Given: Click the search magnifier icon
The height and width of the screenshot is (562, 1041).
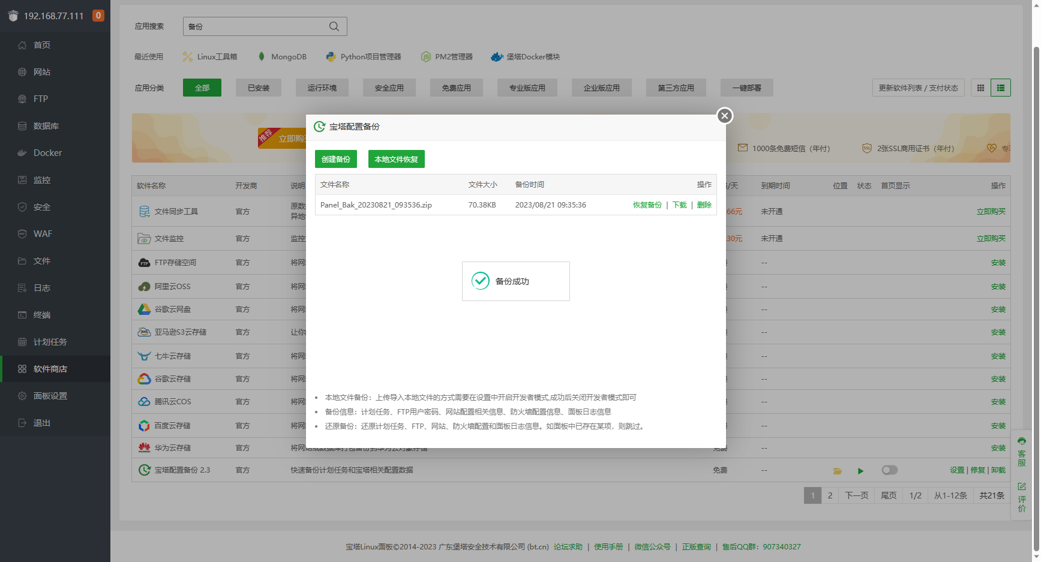Looking at the screenshot, I should pos(334,26).
